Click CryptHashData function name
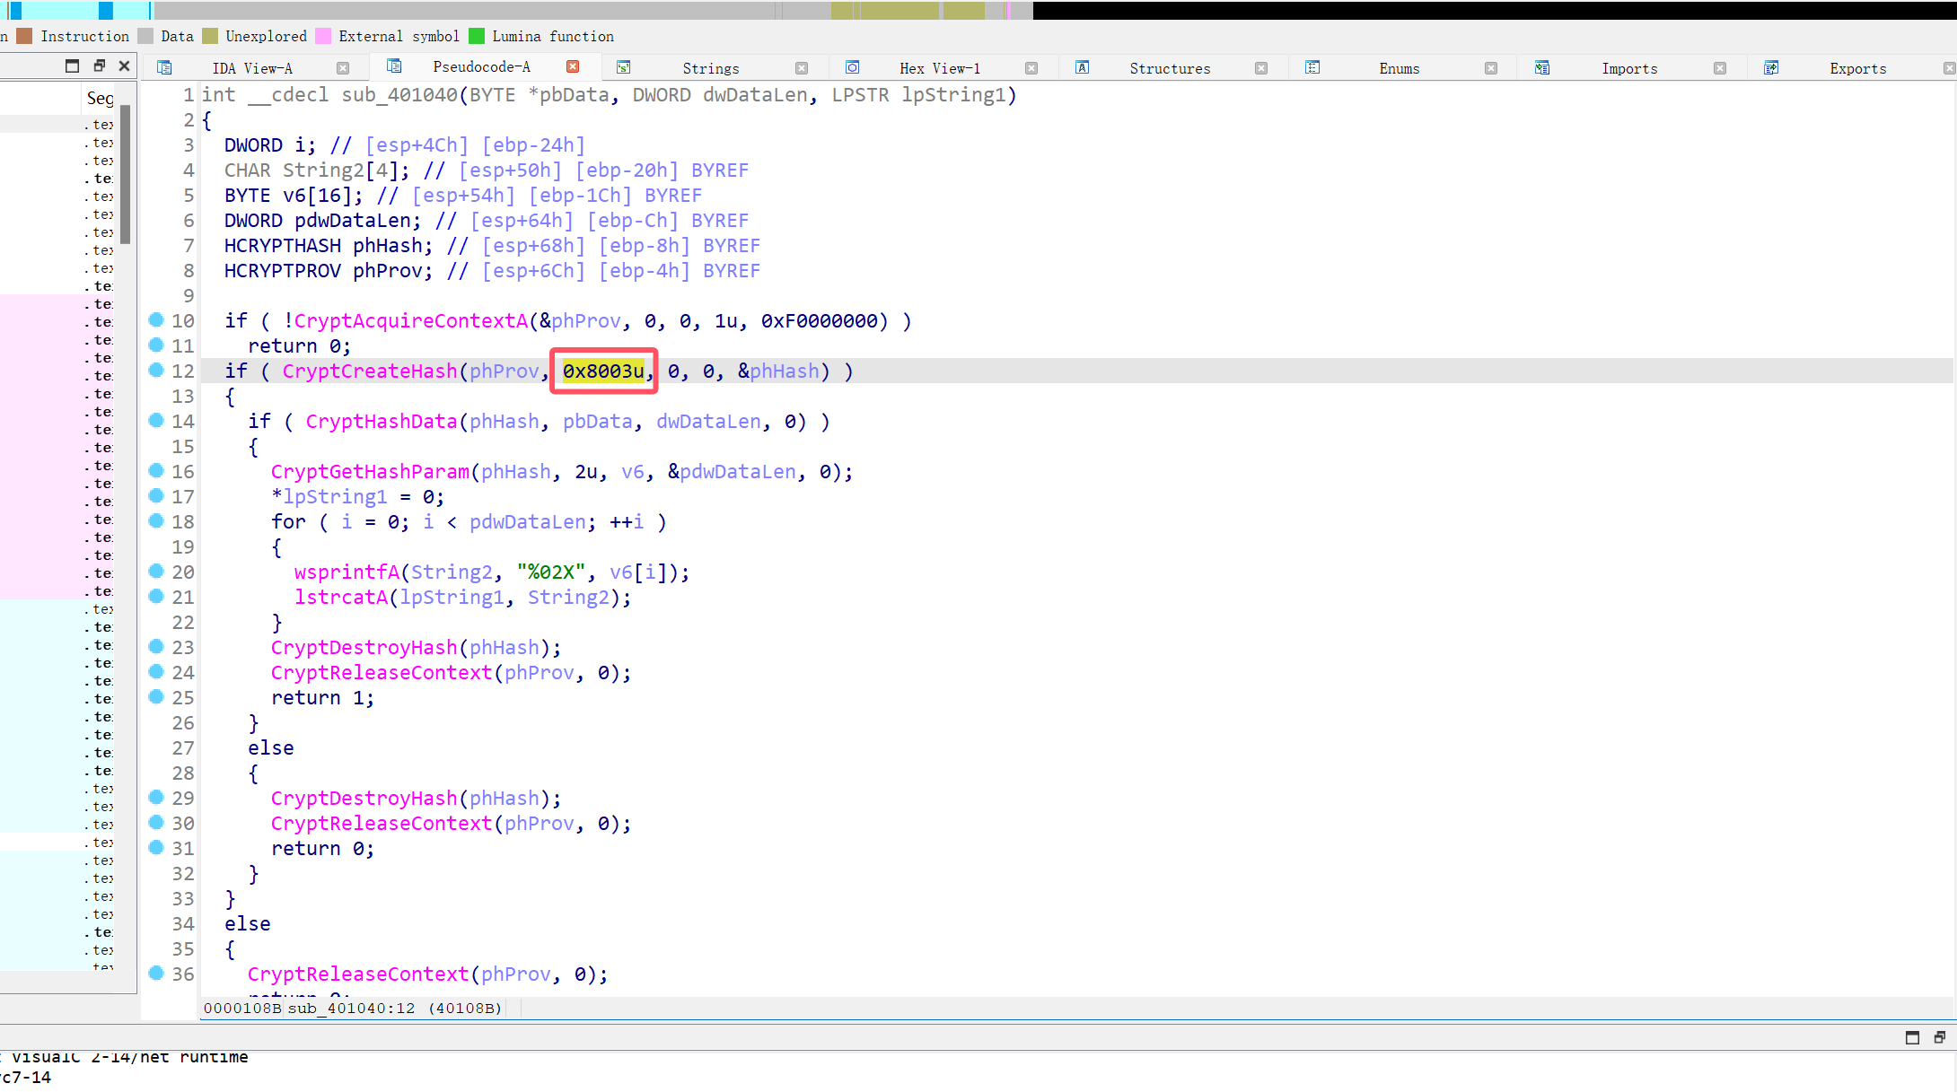The height and width of the screenshot is (1092, 1957). [382, 421]
